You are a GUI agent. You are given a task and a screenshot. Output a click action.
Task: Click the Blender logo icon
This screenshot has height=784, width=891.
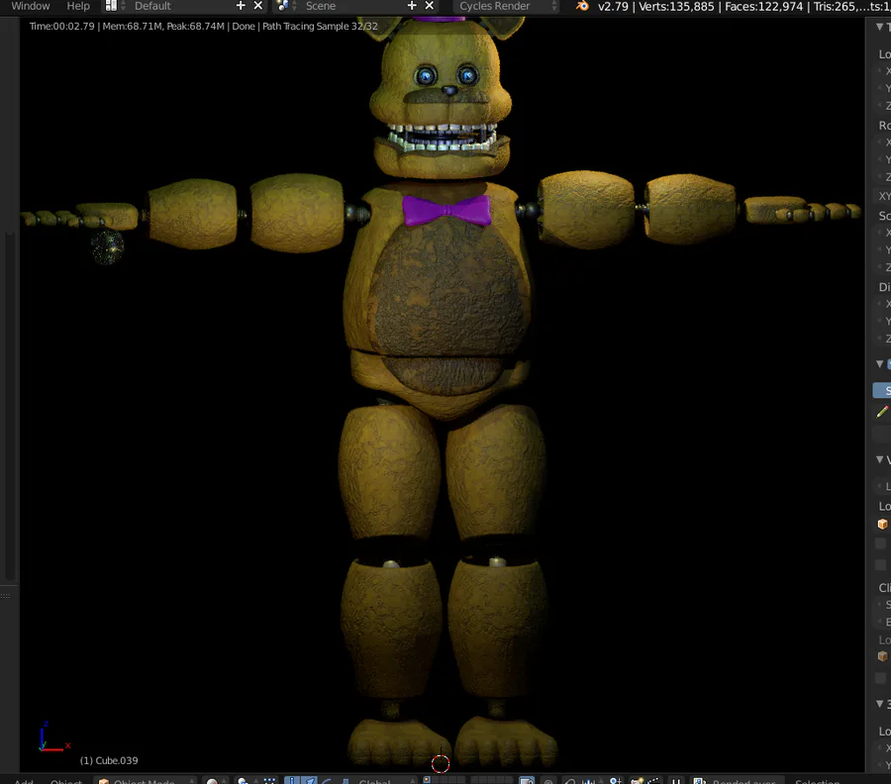582,6
